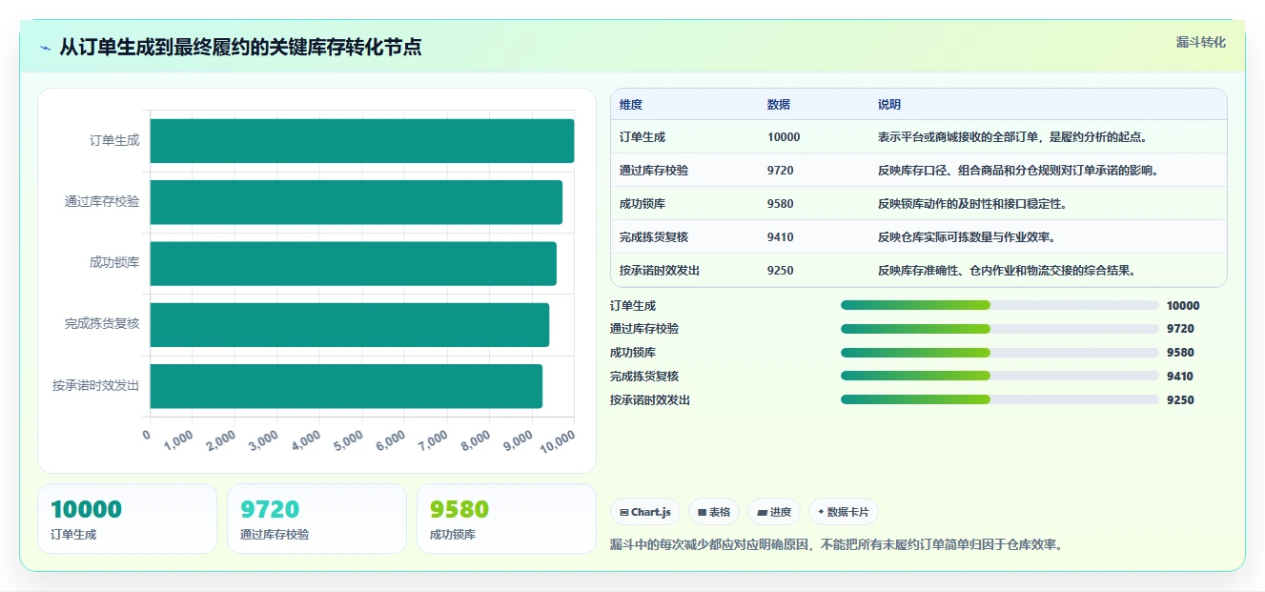1265x592 pixels.
Task: Click table value 9720
Action: click(x=781, y=171)
